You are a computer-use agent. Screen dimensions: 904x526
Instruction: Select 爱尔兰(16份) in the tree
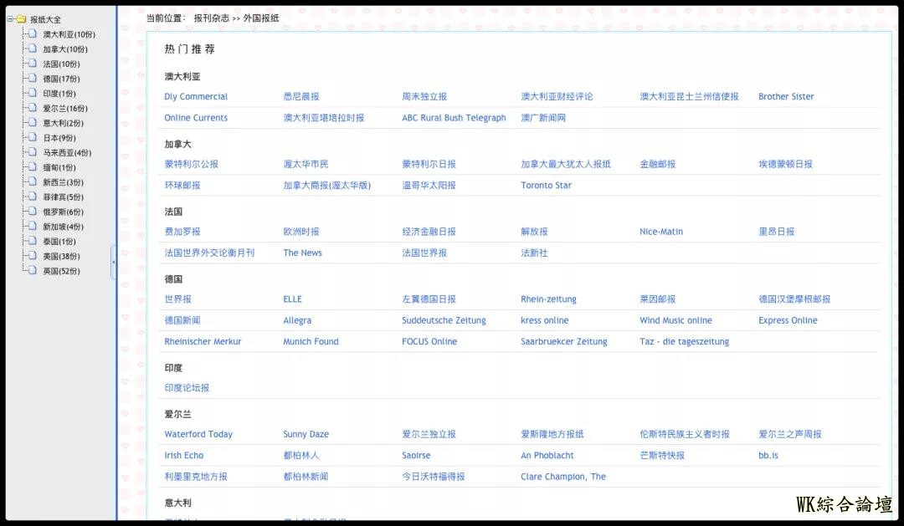point(65,109)
